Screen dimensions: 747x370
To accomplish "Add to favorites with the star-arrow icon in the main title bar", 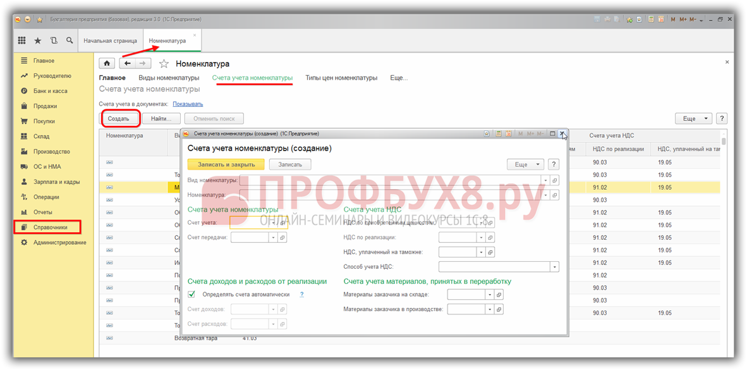I will point(629,20).
